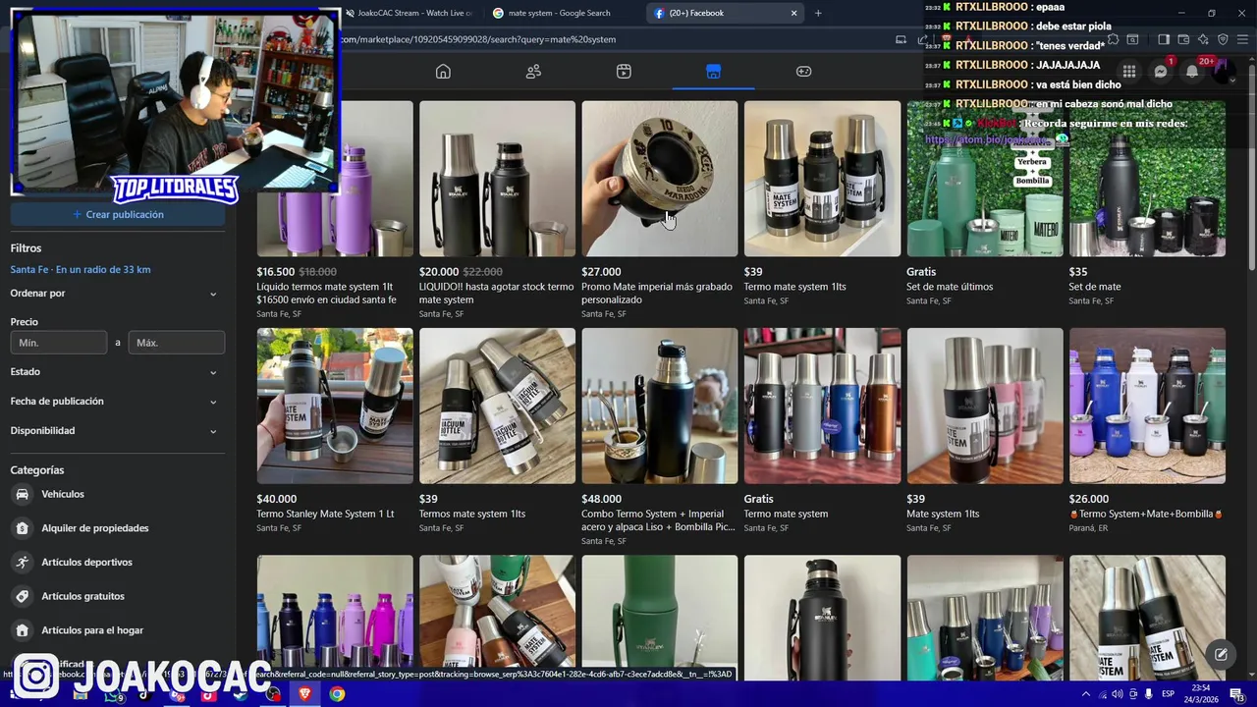
Task: Click Crear publicación button
Action: (118, 214)
